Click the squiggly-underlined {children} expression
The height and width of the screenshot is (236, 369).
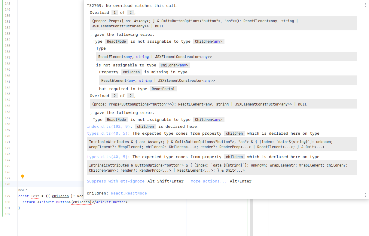tap(81, 202)
